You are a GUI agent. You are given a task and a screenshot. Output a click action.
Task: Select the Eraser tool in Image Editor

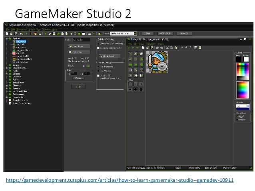[141, 53]
